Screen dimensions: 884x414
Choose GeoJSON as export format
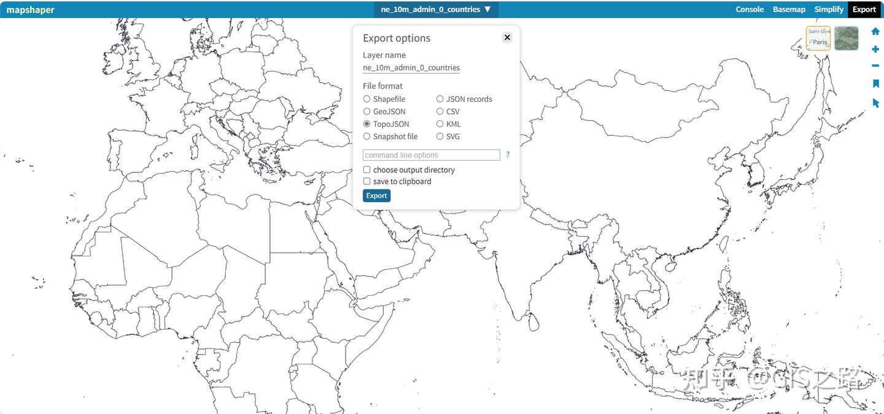pyautogui.click(x=367, y=112)
